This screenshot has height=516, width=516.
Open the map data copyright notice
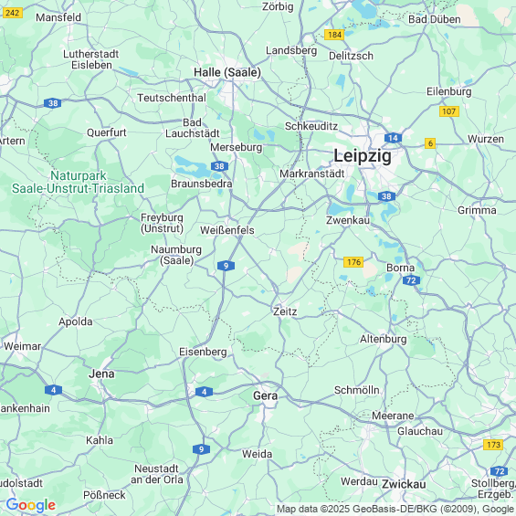click(x=396, y=509)
